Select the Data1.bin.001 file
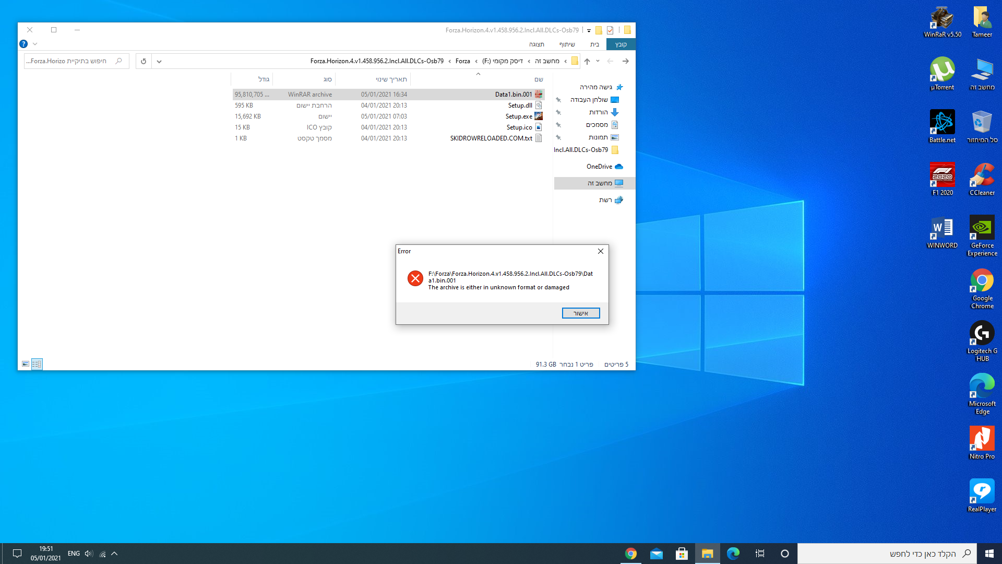This screenshot has width=1002, height=564. click(x=388, y=95)
